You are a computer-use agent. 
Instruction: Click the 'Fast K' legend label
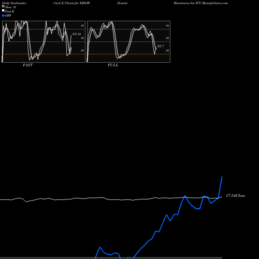(10, 11)
